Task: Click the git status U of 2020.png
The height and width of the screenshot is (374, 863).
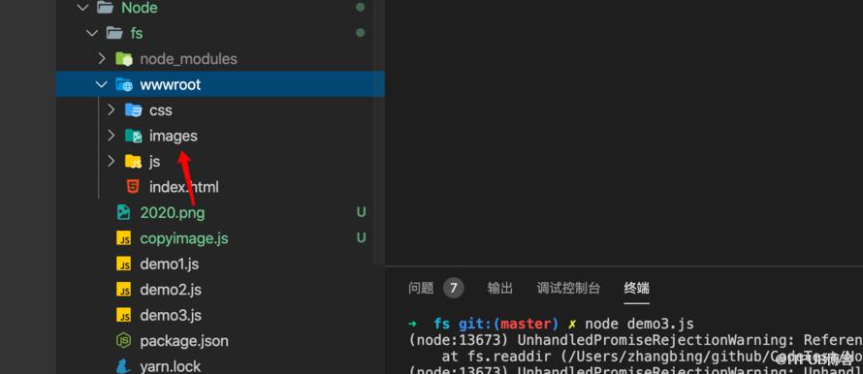Action: pos(361,213)
